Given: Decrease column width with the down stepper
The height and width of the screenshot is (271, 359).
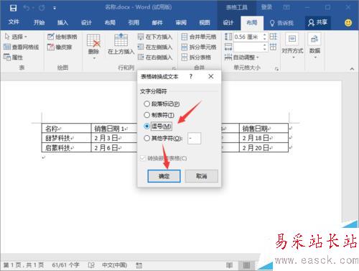Looking at the screenshot, I should [x=264, y=49].
